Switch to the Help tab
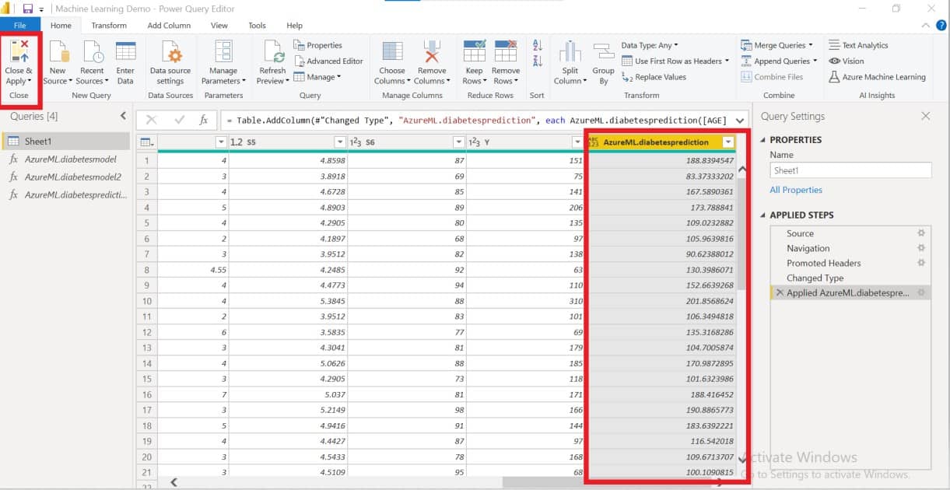 pos(294,26)
